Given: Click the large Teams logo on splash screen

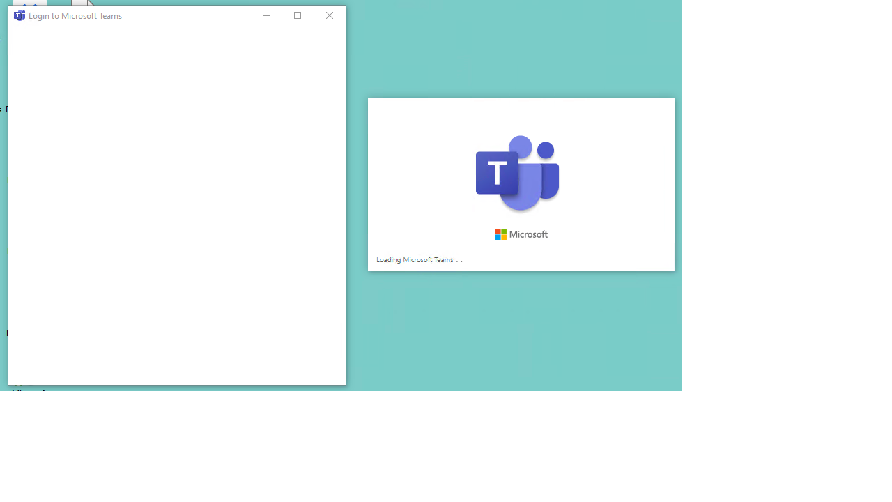Looking at the screenshot, I should [518, 173].
